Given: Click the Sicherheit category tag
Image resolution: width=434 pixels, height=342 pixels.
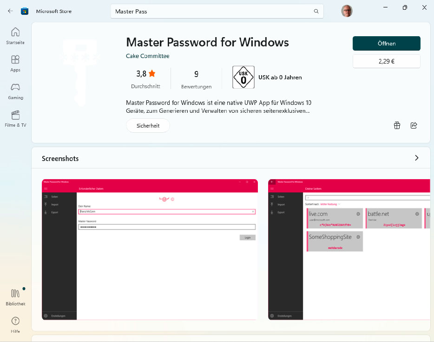Looking at the screenshot, I should pyautogui.click(x=148, y=125).
